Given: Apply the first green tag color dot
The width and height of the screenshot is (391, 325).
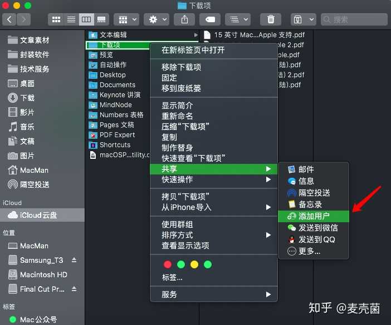Looking at the screenshot, I should click(x=181, y=264).
